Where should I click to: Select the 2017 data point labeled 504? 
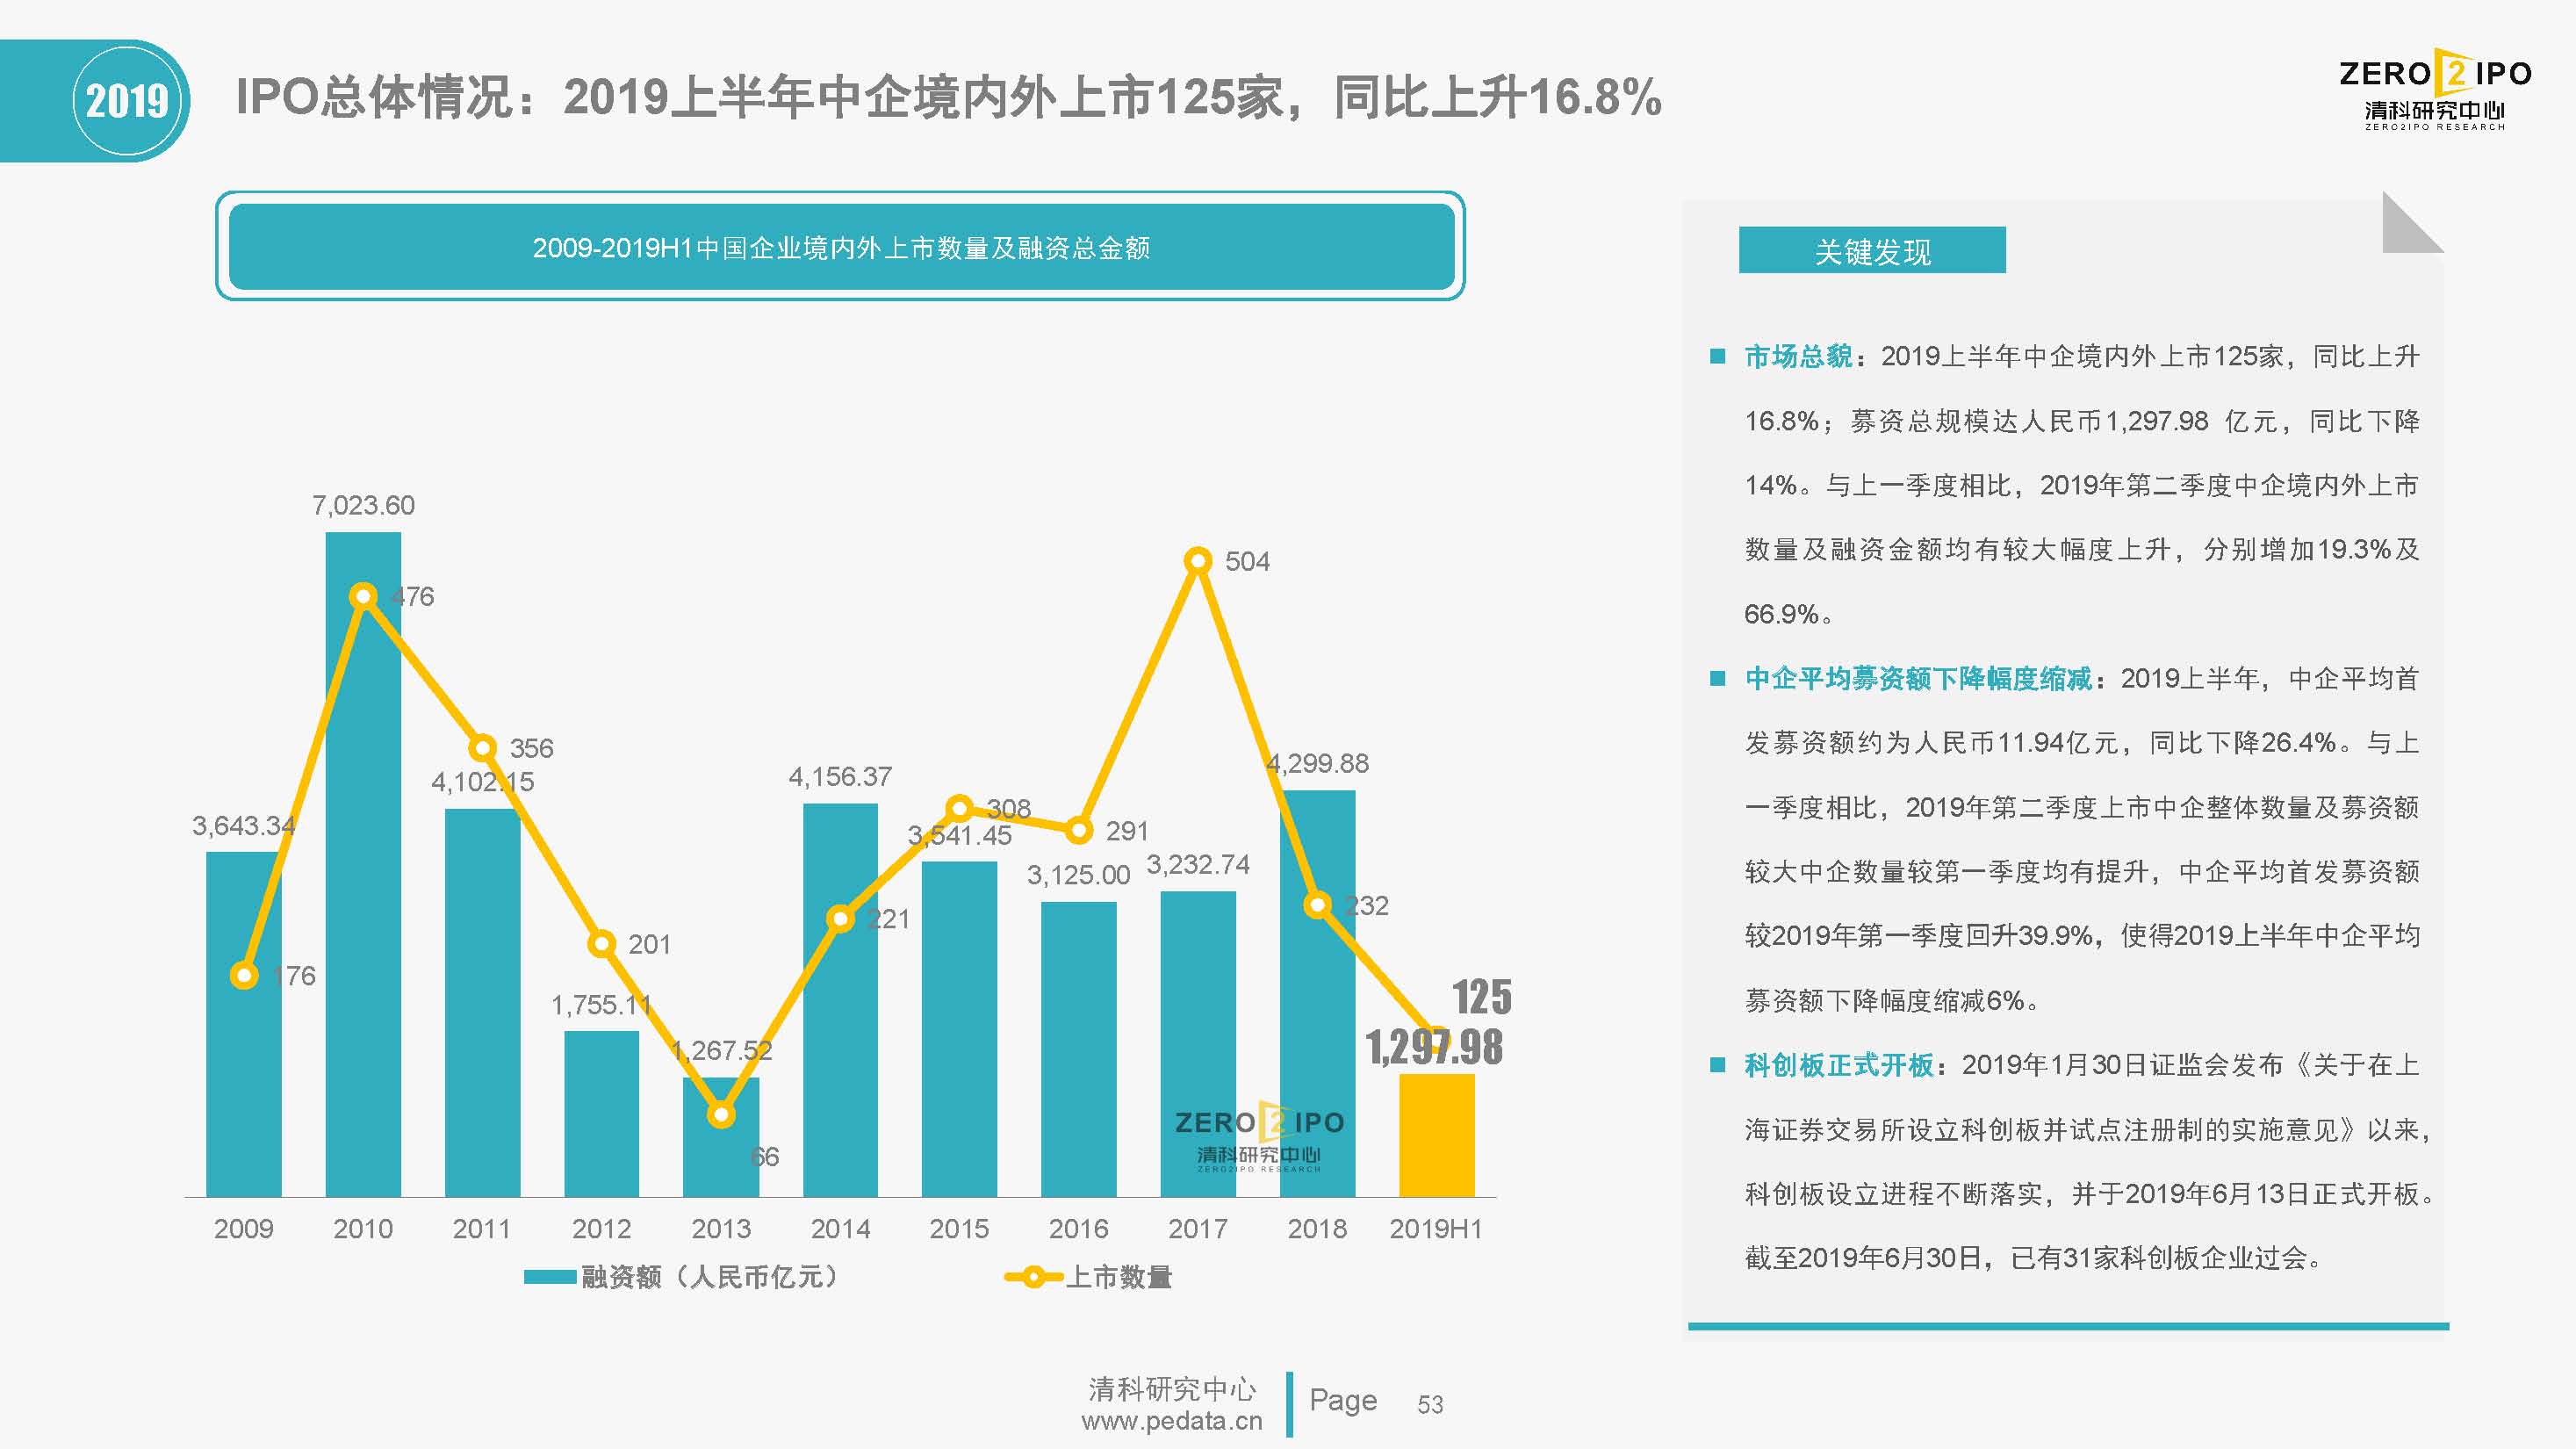[x=1198, y=561]
